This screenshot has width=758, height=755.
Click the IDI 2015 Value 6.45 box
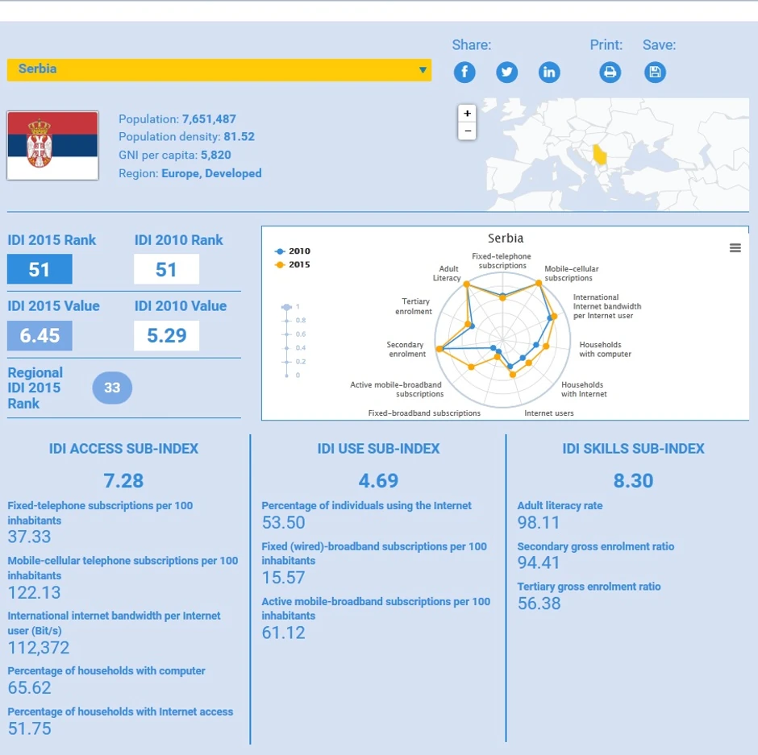tap(40, 336)
